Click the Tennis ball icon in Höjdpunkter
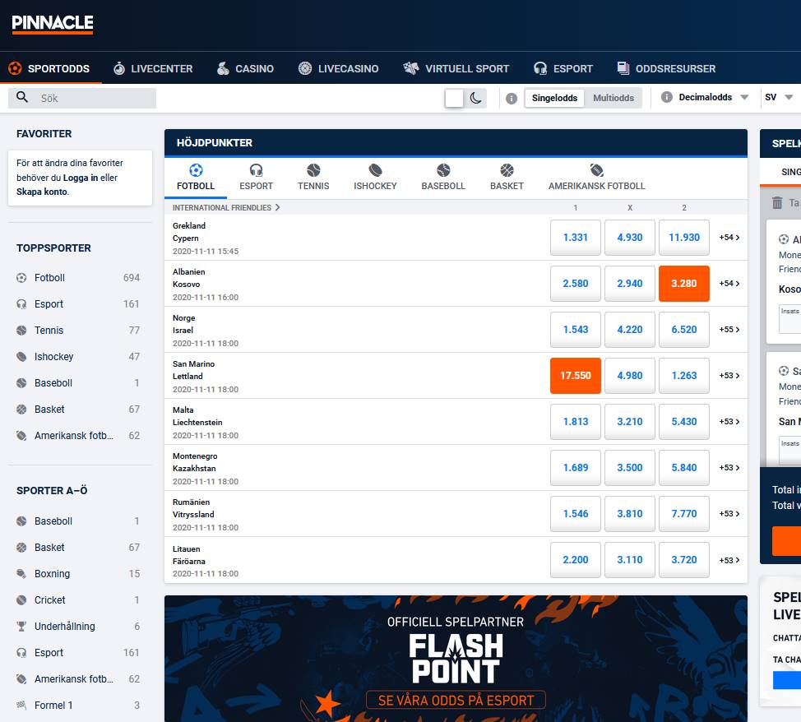This screenshot has width=801, height=722. click(313, 170)
